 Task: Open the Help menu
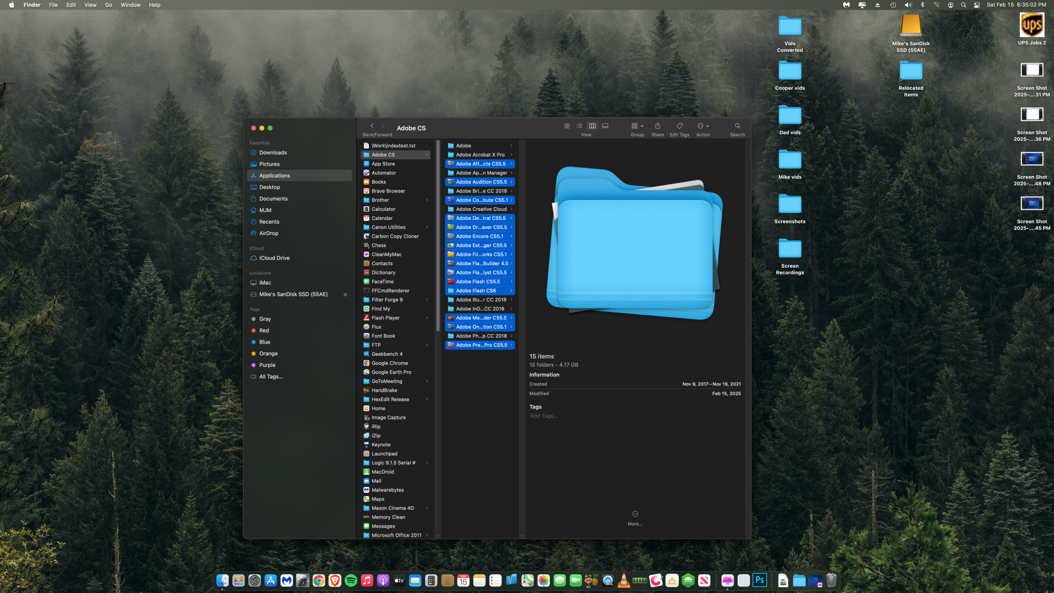[154, 5]
